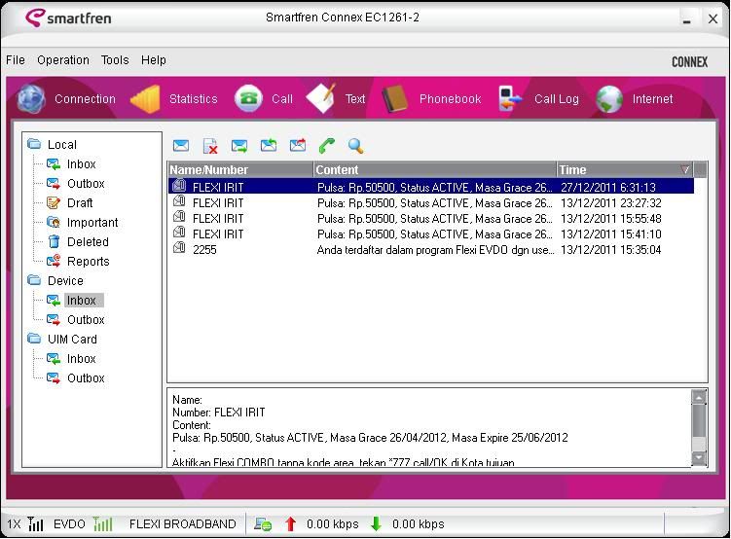
Task: Click the 1X signal strength bars
Action: point(35,524)
